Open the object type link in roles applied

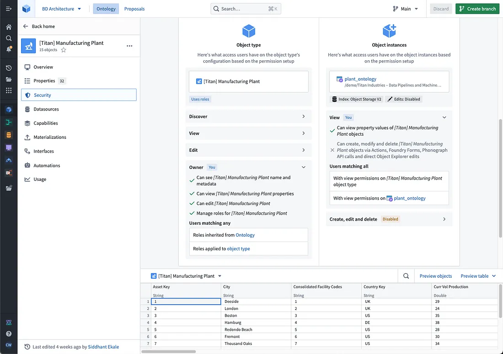(238, 248)
